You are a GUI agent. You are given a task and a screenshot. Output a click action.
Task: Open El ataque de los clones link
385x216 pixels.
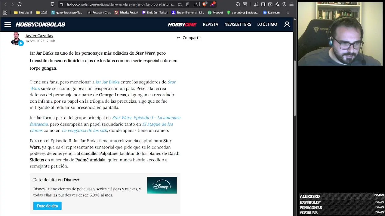click(x=158, y=124)
